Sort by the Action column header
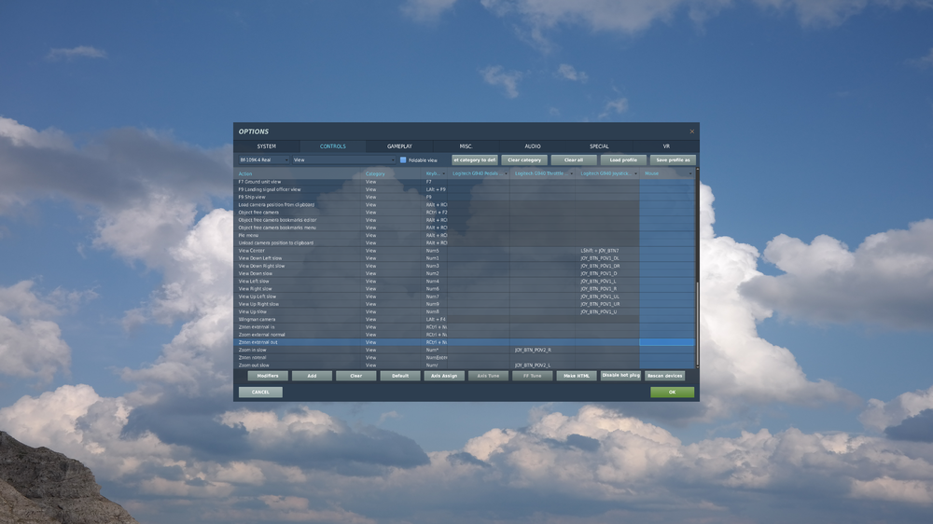This screenshot has width=933, height=524. pyautogui.click(x=299, y=173)
